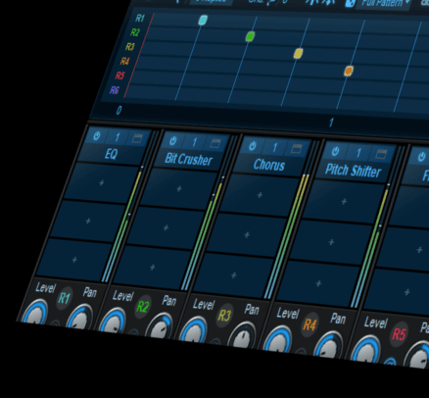Add effect in empty slot below Pitch Shifter

click(344, 201)
